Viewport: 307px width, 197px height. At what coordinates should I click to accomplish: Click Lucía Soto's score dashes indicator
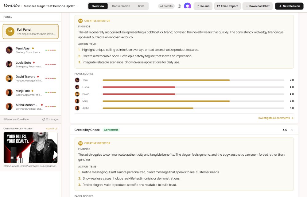tap(51, 64)
